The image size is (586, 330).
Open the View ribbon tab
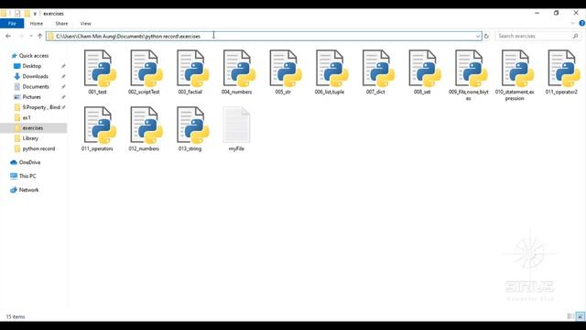85,23
